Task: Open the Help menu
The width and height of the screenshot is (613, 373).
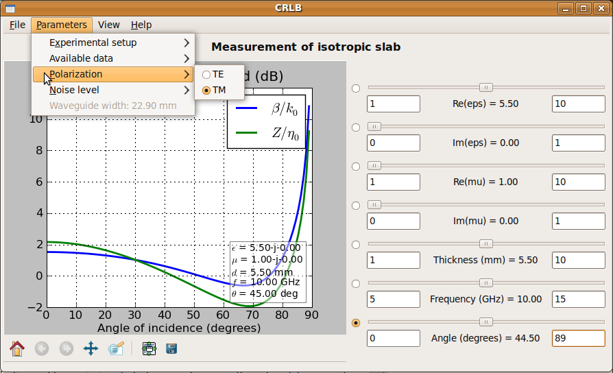Action: [x=141, y=25]
